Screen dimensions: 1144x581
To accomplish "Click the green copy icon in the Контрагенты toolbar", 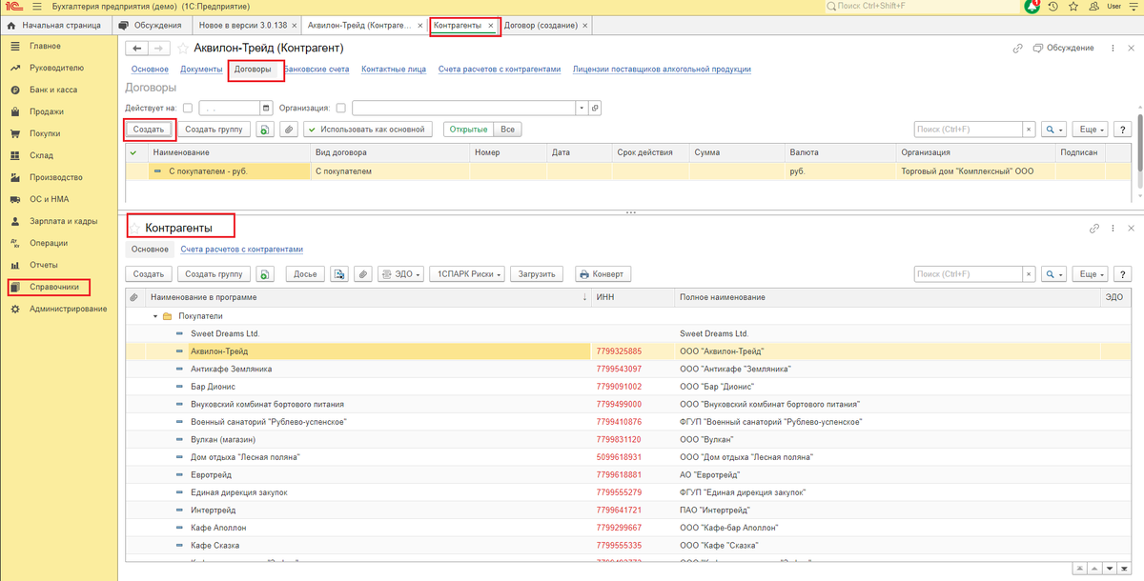I will coord(263,273).
